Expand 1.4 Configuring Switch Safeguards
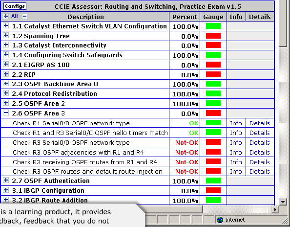 coord(6,54)
